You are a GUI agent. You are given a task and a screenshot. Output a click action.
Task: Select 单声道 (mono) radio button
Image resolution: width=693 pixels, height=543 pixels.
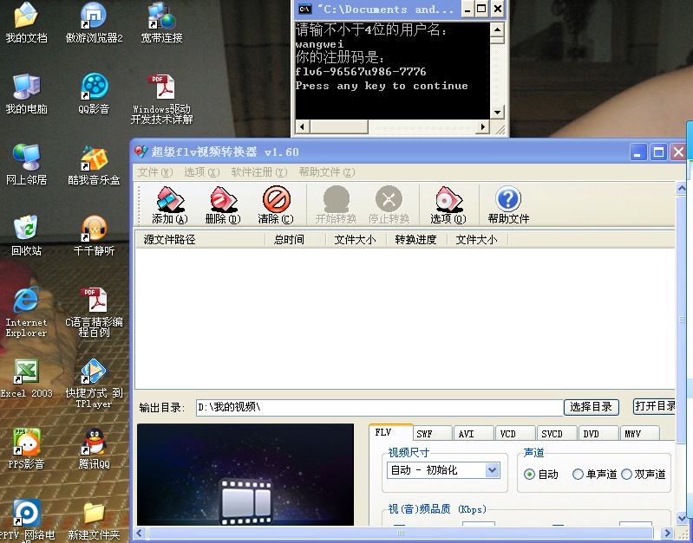tap(579, 475)
